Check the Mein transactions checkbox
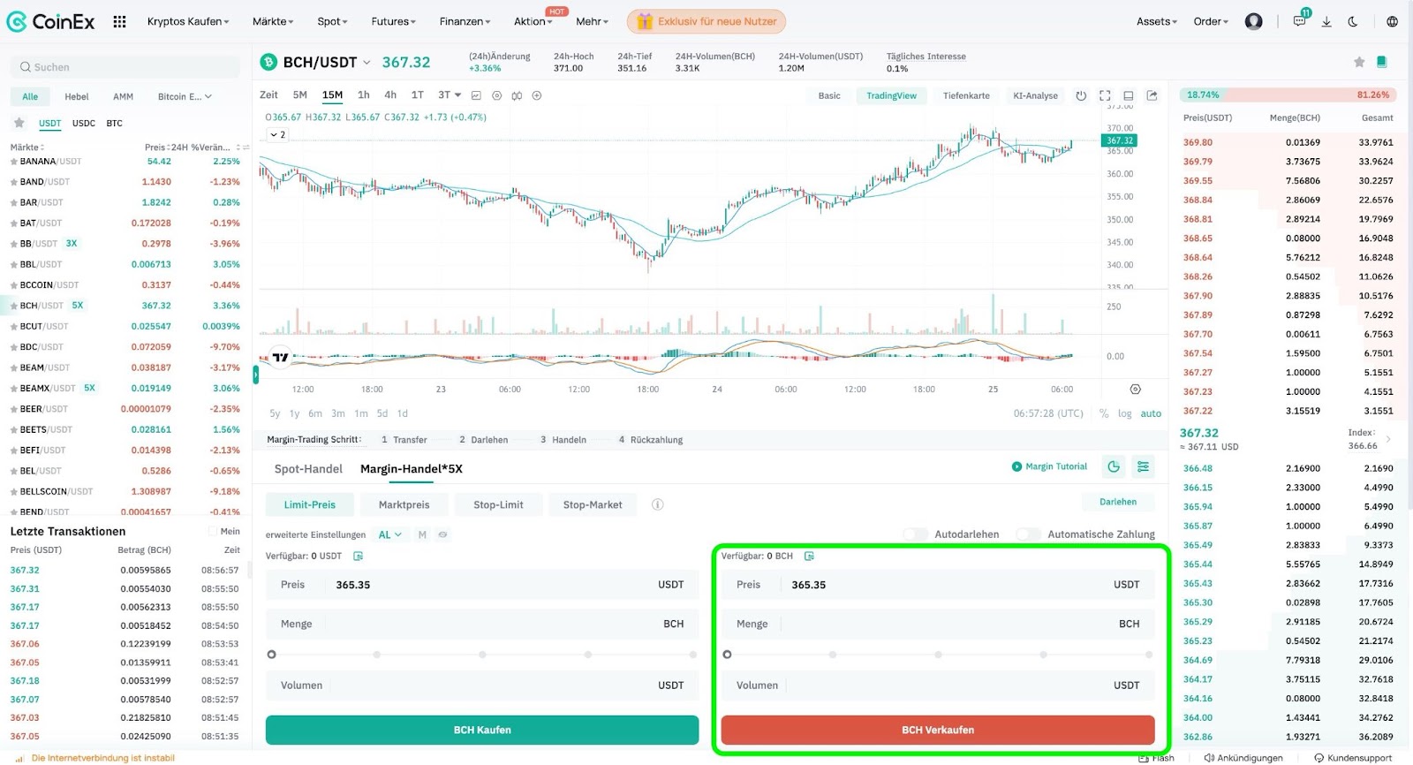Image resolution: width=1413 pixels, height=765 pixels. [212, 531]
